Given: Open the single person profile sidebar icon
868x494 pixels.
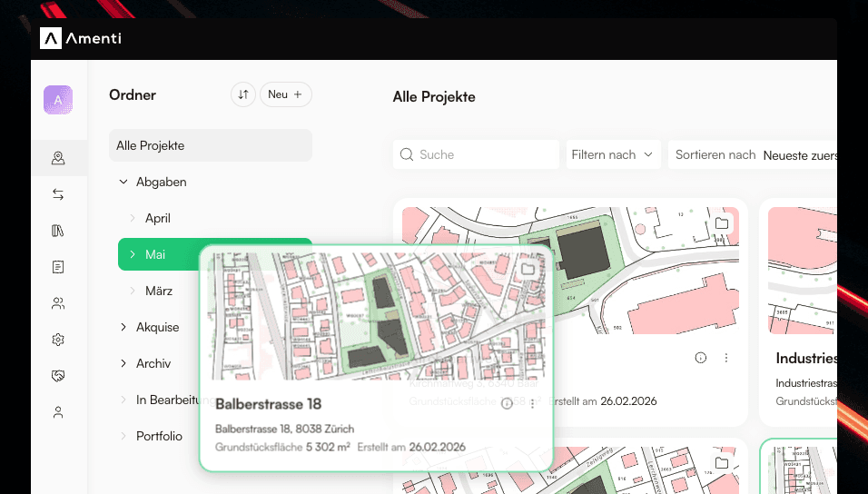Looking at the screenshot, I should [x=58, y=412].
